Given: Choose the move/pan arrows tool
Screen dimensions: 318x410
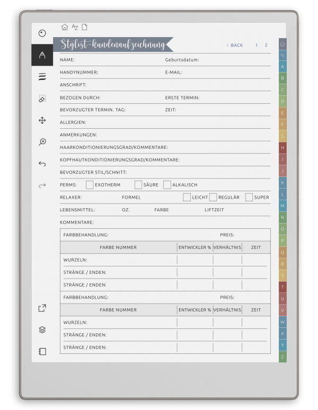Looking at the screenshot, I should tap(42, 120).
